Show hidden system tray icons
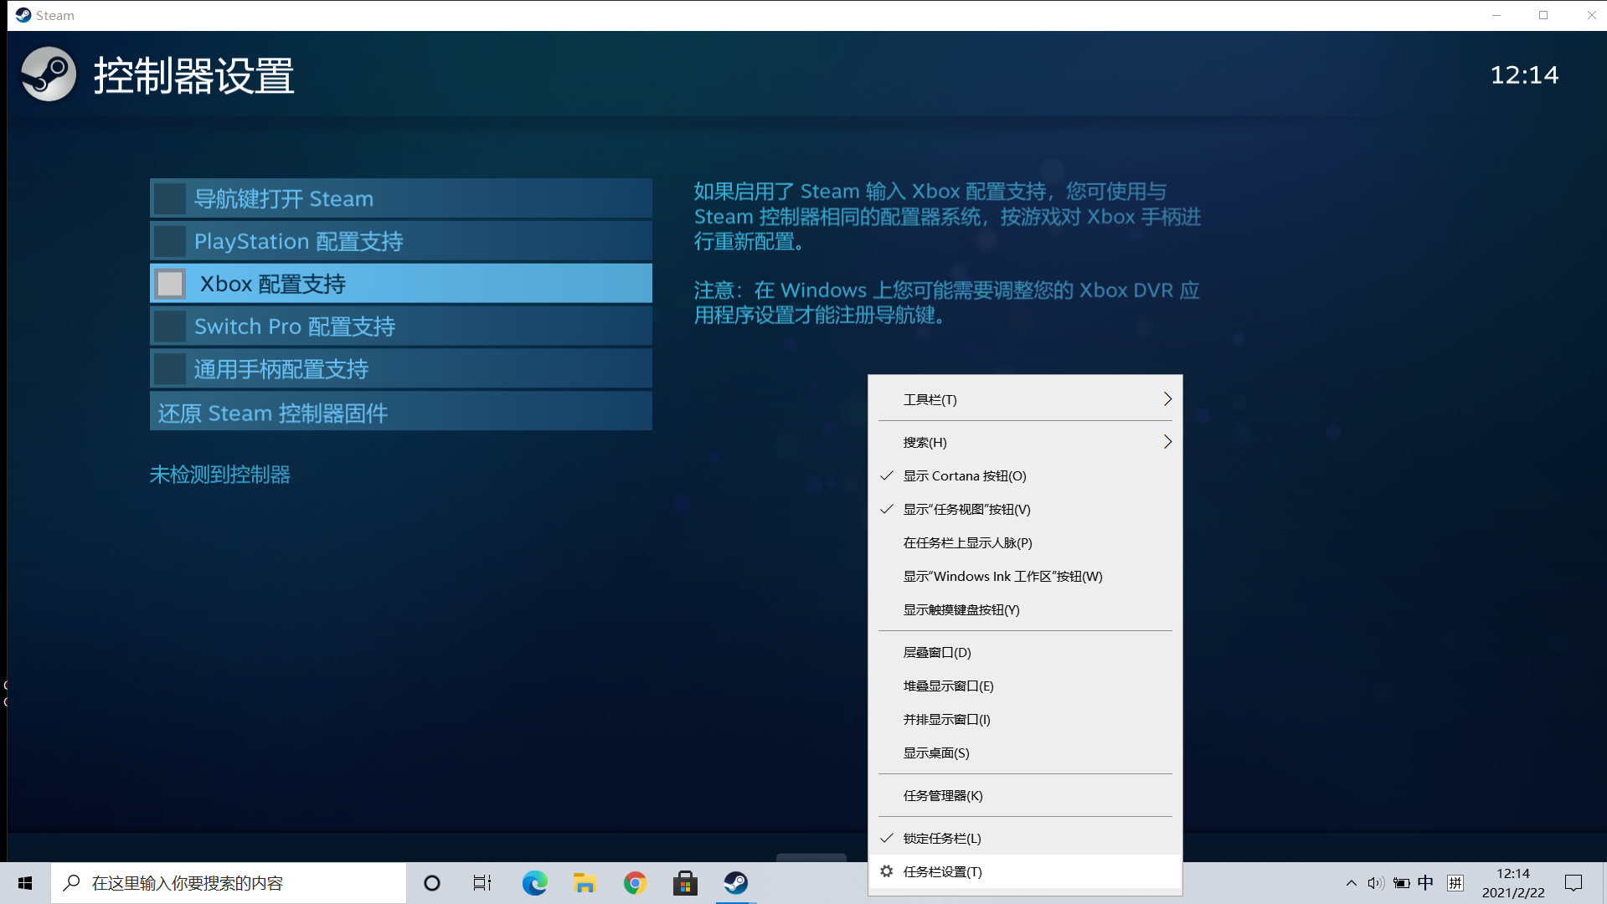The image size is (1607, 904). (1351, 883)
